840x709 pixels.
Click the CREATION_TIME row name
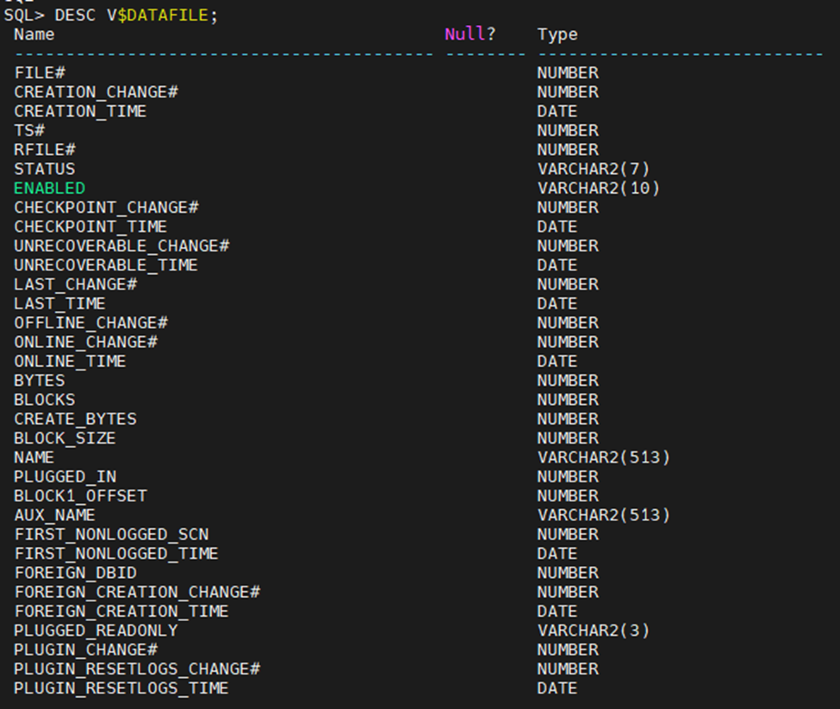pyautogui.click(x=80, y=111)
